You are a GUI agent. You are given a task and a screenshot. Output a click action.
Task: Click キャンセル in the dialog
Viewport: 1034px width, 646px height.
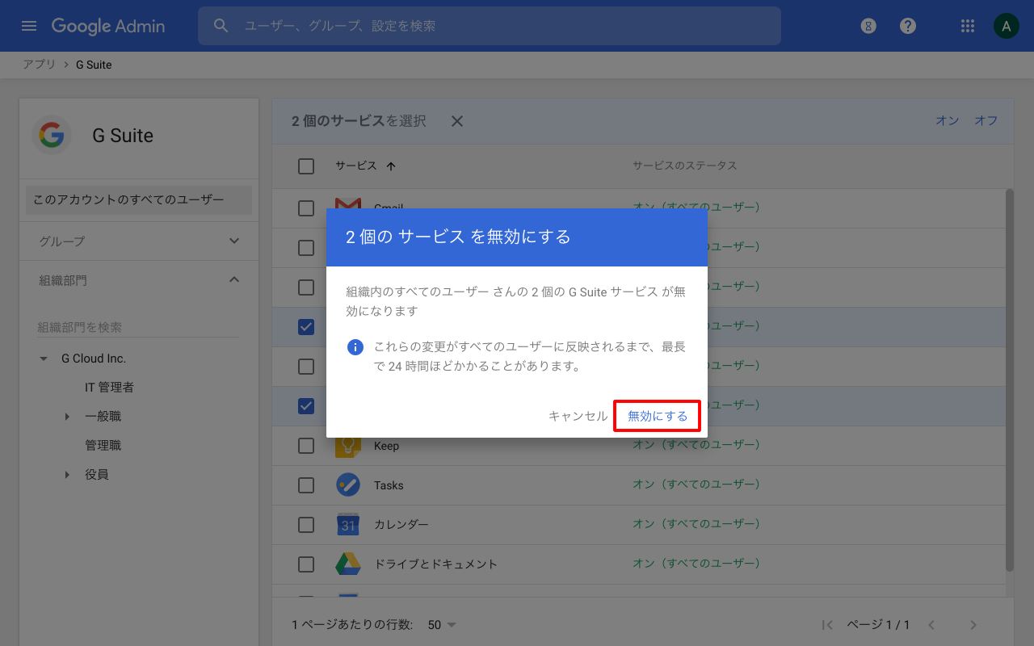578,416
